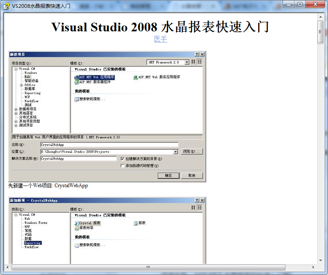
Task: Click help question mark in 新建项目 title bar
Action: pyautogui.click(x=197, y=54)
